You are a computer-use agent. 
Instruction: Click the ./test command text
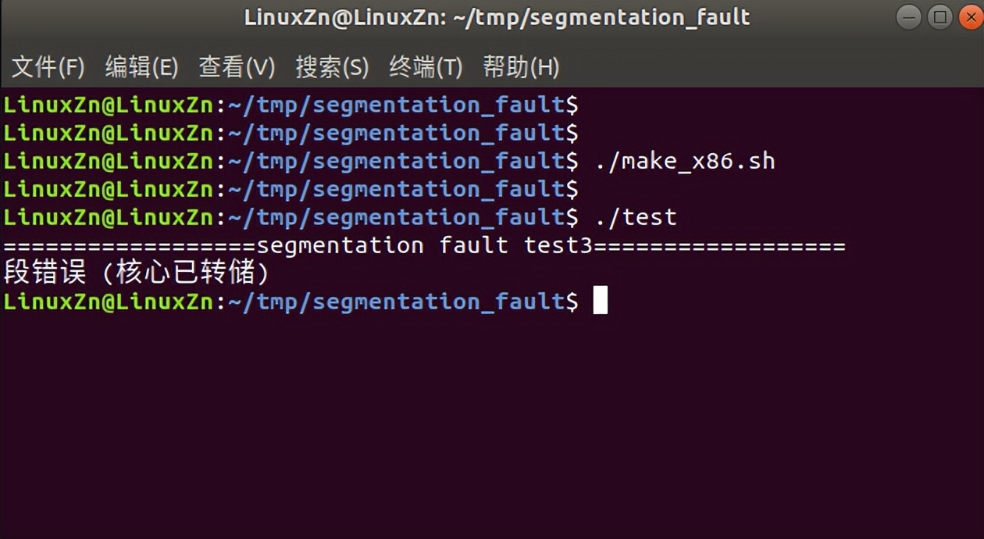point(636,217)
